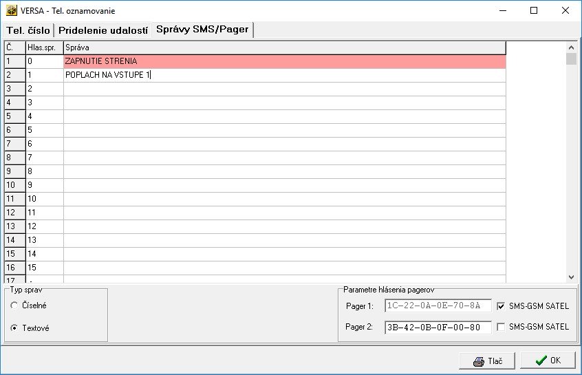Screen dimensions: 582x375
Task: Uncheck SMS-GSM SATEL for Pager 1
Action: [x=501, y=306]
